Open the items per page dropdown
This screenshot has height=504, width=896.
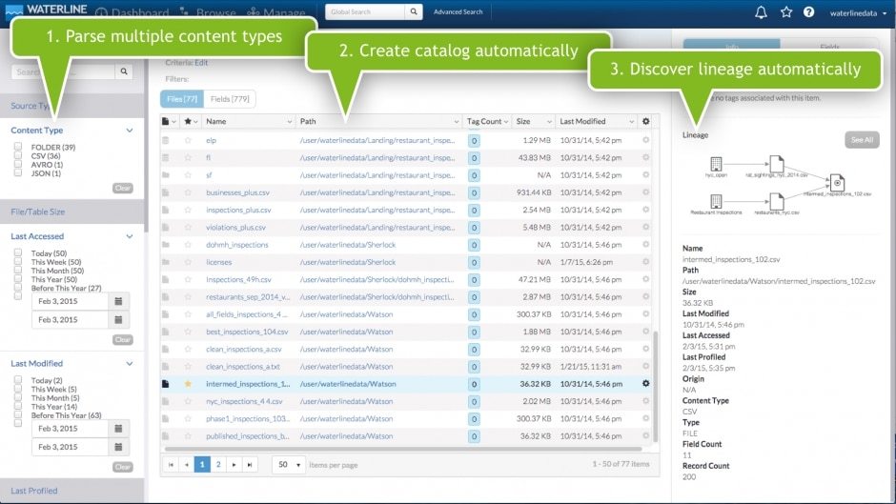288,464
